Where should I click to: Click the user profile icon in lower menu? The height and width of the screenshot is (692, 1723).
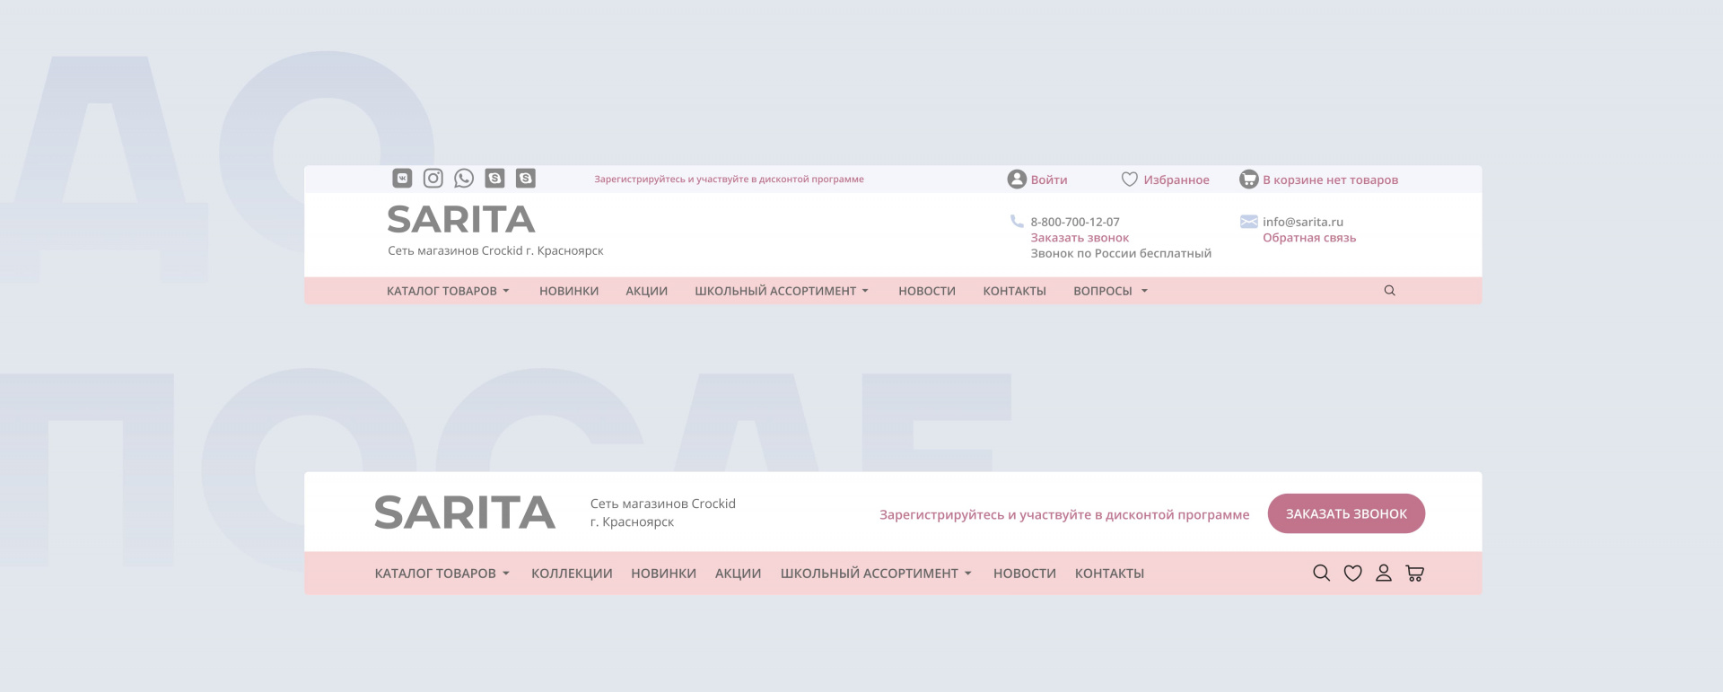(x=1384, y=574)
